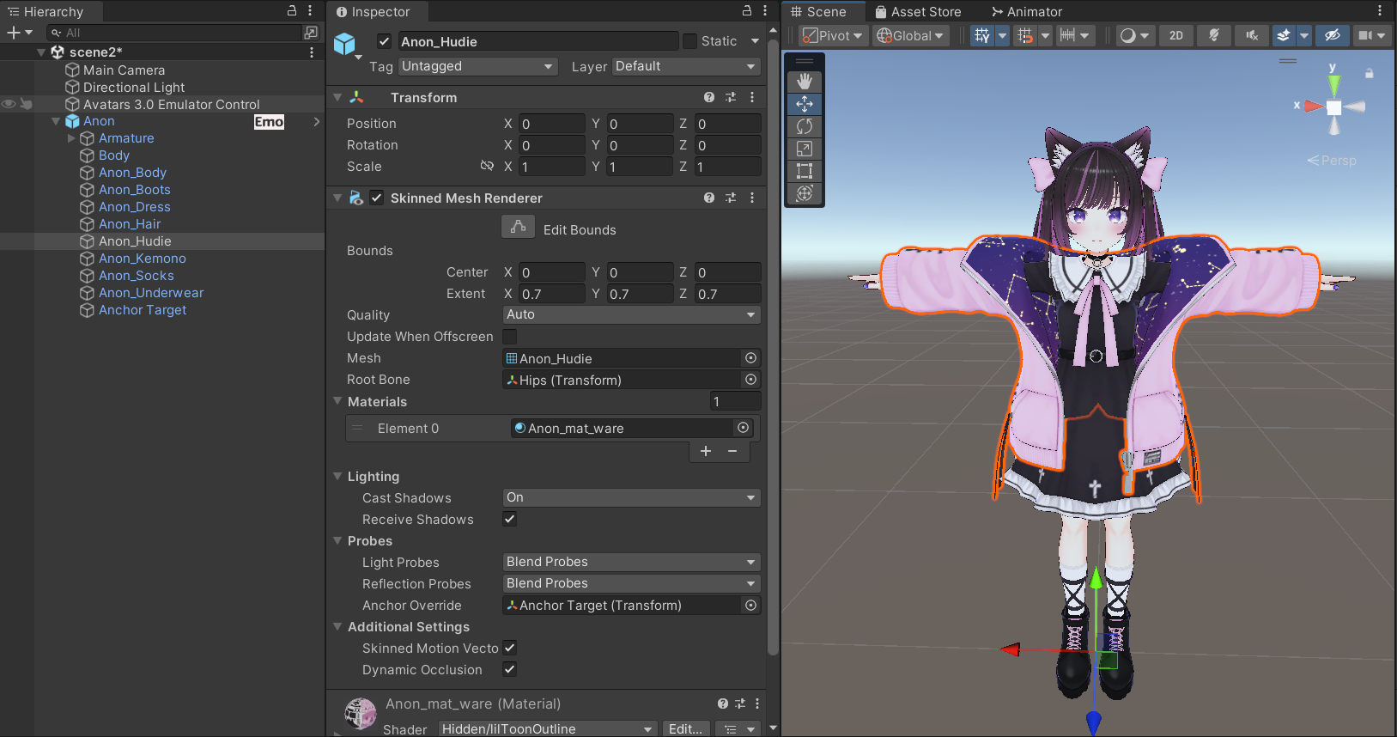Open the Tag dropdown showing Untagged
Screen dimensions: 1397x737
(479, 66)
